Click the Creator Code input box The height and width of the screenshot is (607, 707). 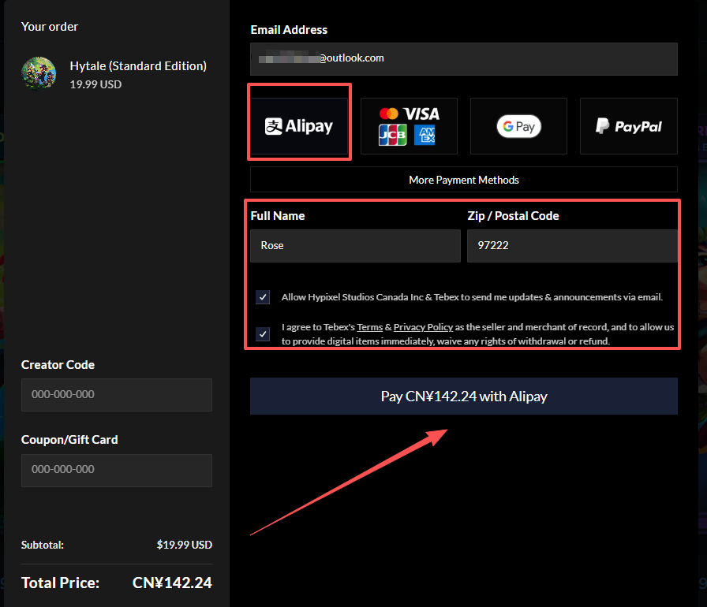tap(117, 395)
